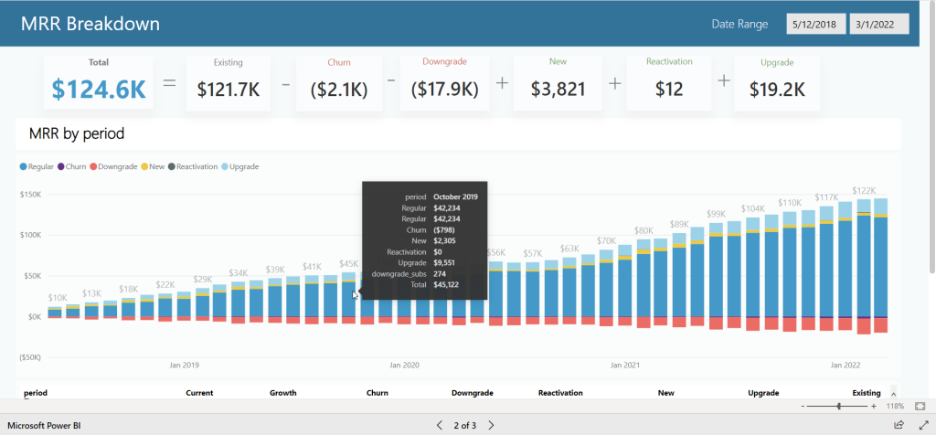Click the fit to page icon
The image size is (936, 435).
[x=920, y=406]
